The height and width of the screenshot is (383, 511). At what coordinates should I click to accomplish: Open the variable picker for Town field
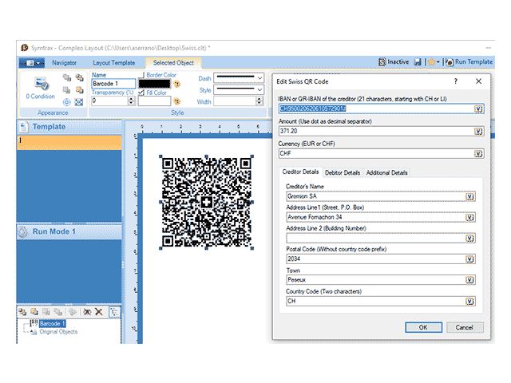[x=470, y=280]
